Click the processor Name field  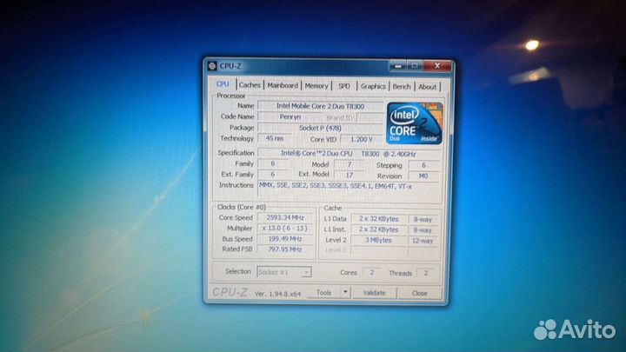(320, 106)
